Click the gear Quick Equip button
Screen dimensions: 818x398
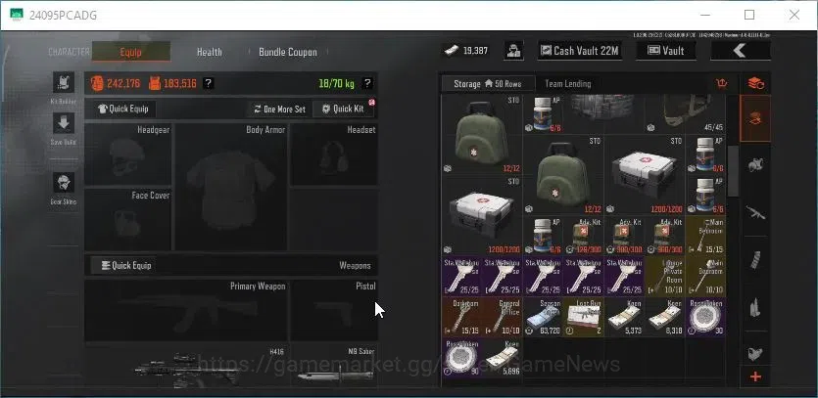pos(123,109)
